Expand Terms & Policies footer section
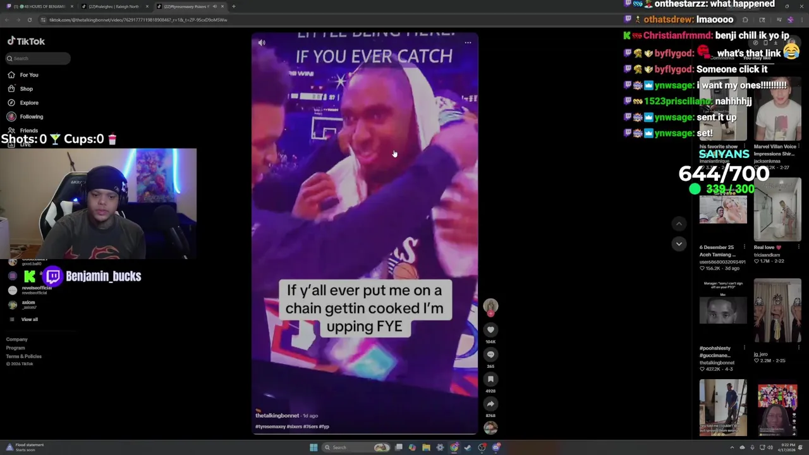Image resolution: width=809 pixels, height=455 pixels. (x=24, y=356)
